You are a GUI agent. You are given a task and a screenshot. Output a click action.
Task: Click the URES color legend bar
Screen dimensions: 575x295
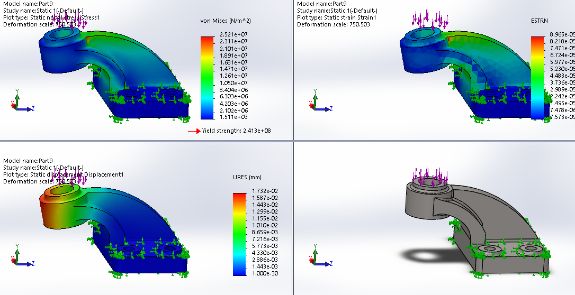[x=239, y=234]
